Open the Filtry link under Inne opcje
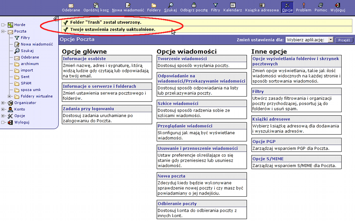This screenshot has height=222, width=355. pyautogui.click(x=258, y=92)
